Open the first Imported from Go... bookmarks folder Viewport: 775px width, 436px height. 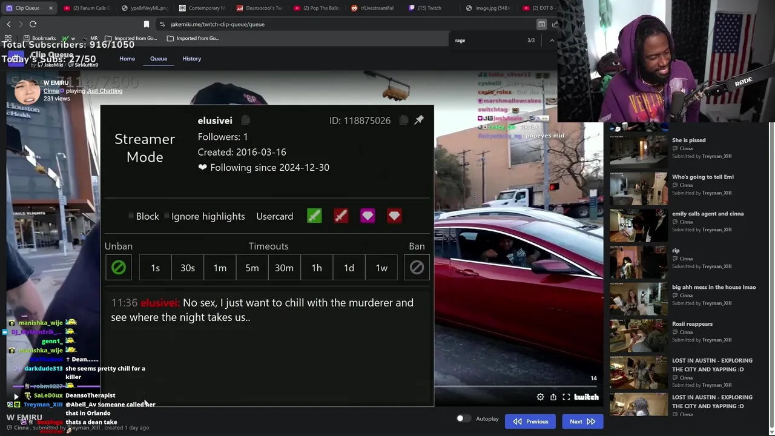[x=130, y=38]
